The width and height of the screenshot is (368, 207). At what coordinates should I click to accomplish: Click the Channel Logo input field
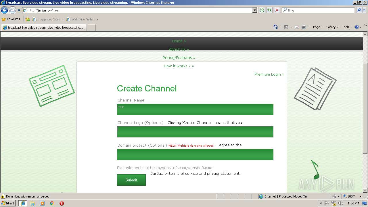point(195,132)
